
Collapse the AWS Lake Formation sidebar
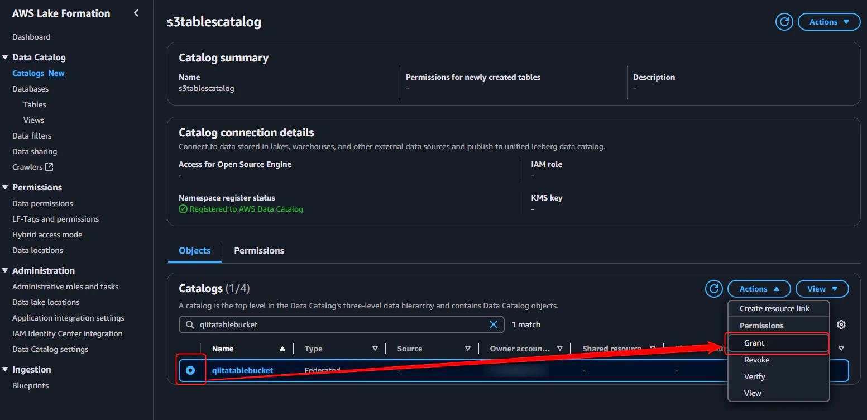(x=136, y=13)
